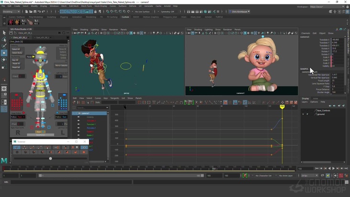
Task: Open the No Character Set dropdown
Action: click(x=264, y=175)
